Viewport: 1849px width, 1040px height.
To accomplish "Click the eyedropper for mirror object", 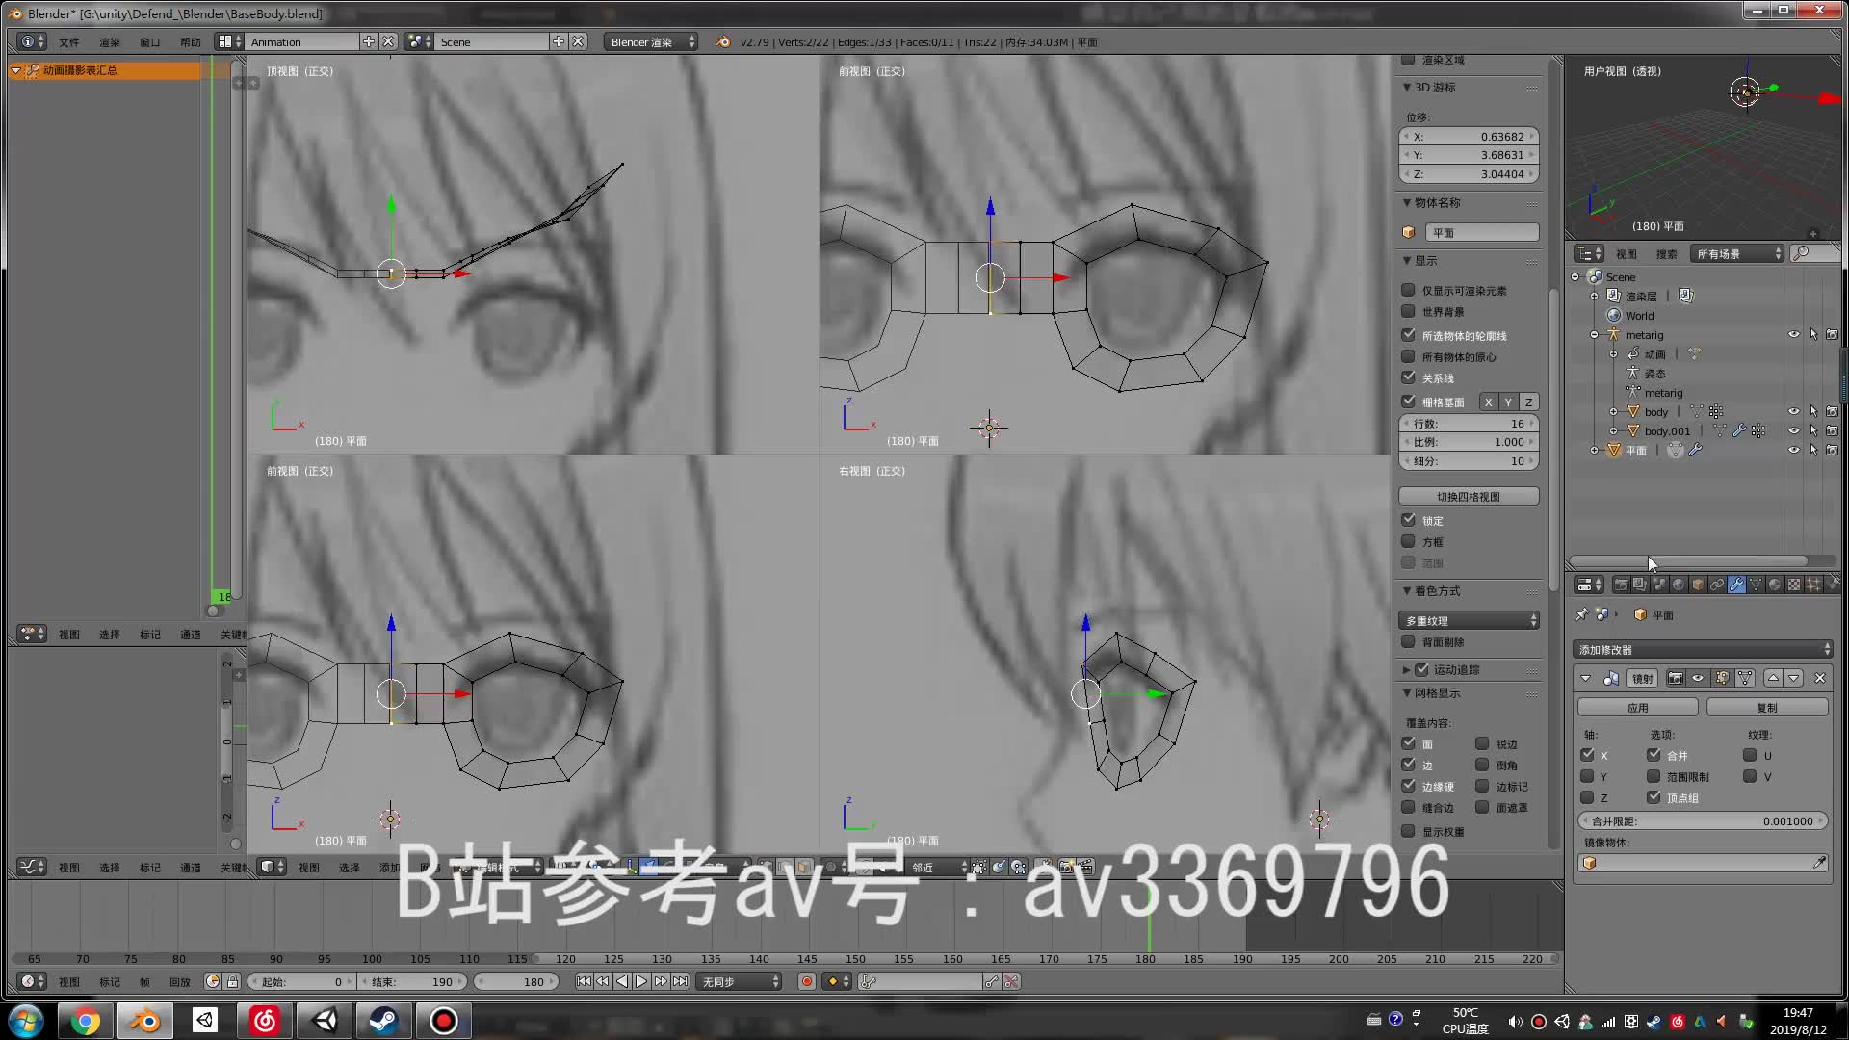I will click(1819, 863).
